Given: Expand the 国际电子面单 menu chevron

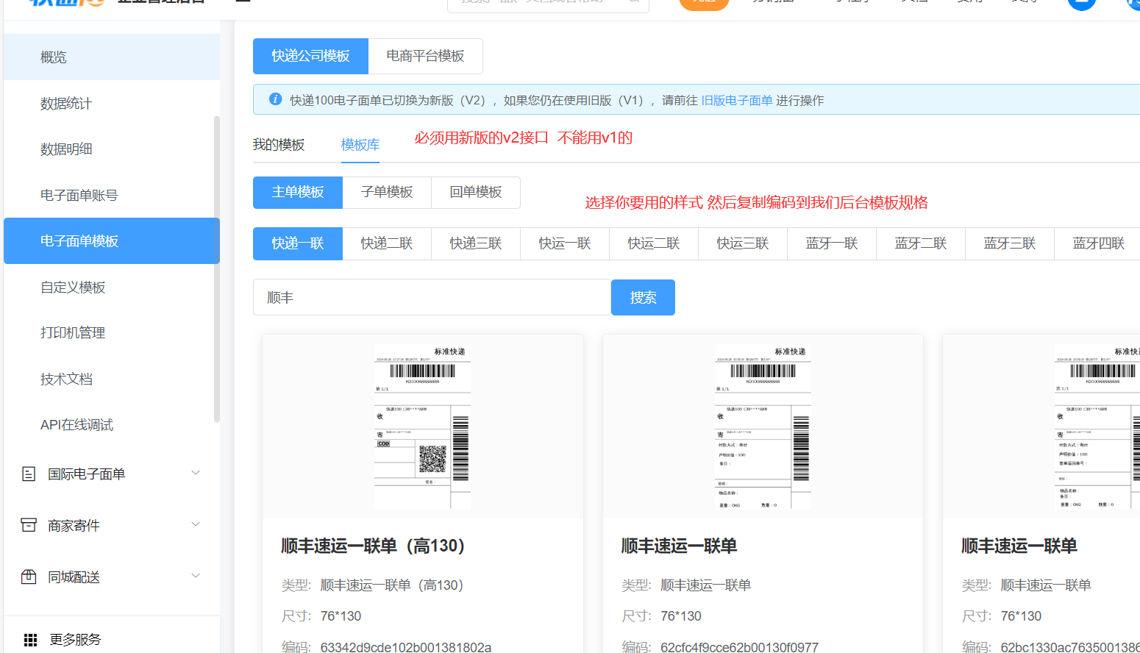Looking at the screenshot, I should pos(196,473).
